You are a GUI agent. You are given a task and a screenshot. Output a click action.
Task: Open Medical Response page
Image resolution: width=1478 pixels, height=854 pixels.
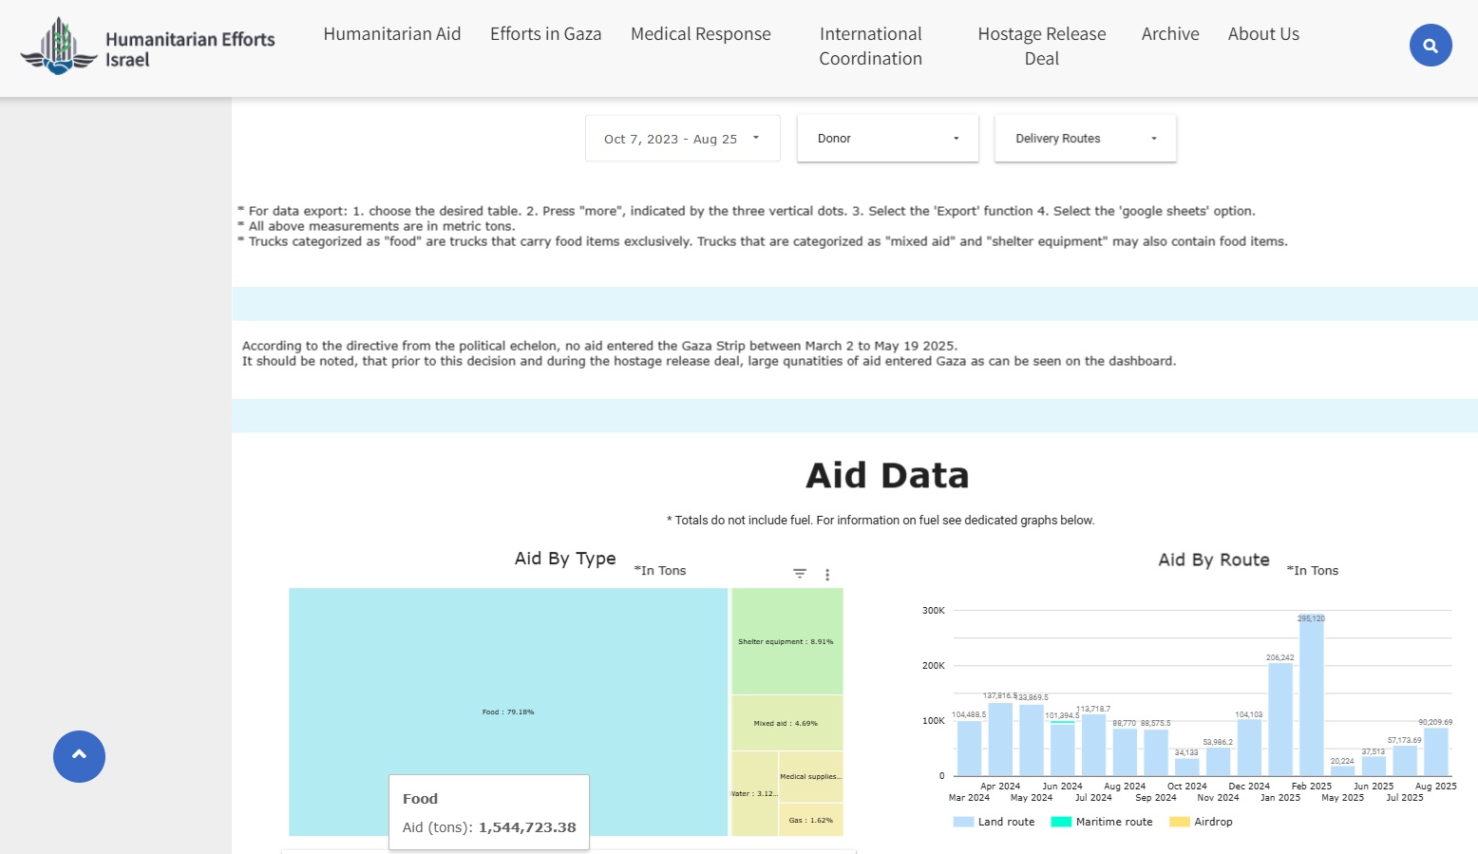tap(700, 34)
